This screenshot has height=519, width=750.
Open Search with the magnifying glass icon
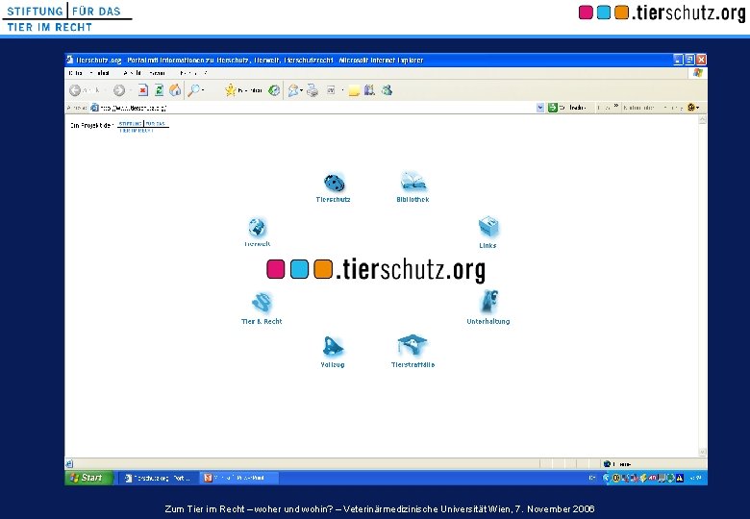tap(193, 89)
